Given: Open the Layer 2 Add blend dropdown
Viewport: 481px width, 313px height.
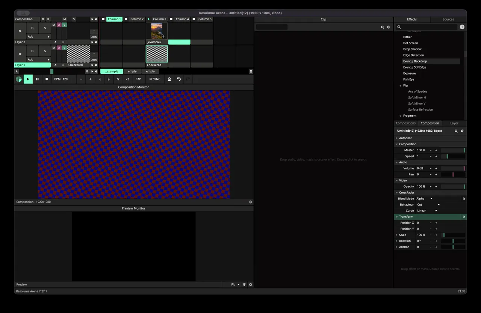Looking at the screenshot, I should (x=39, y=36).
